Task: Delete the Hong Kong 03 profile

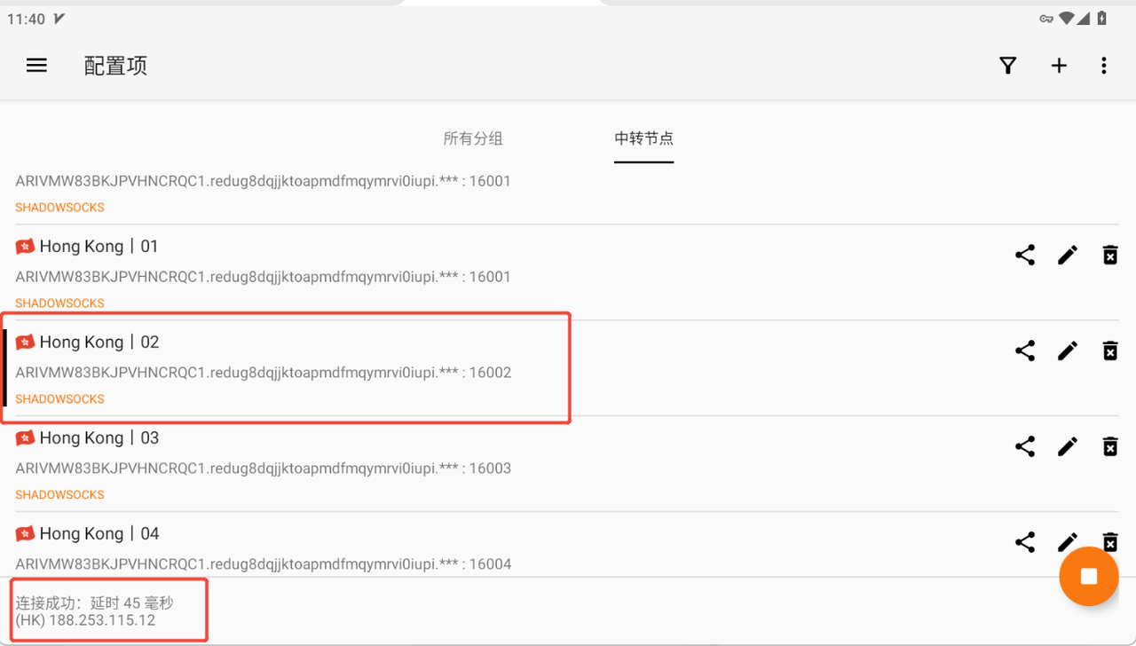Action: pyautogui.click(x=1110, y=446)
